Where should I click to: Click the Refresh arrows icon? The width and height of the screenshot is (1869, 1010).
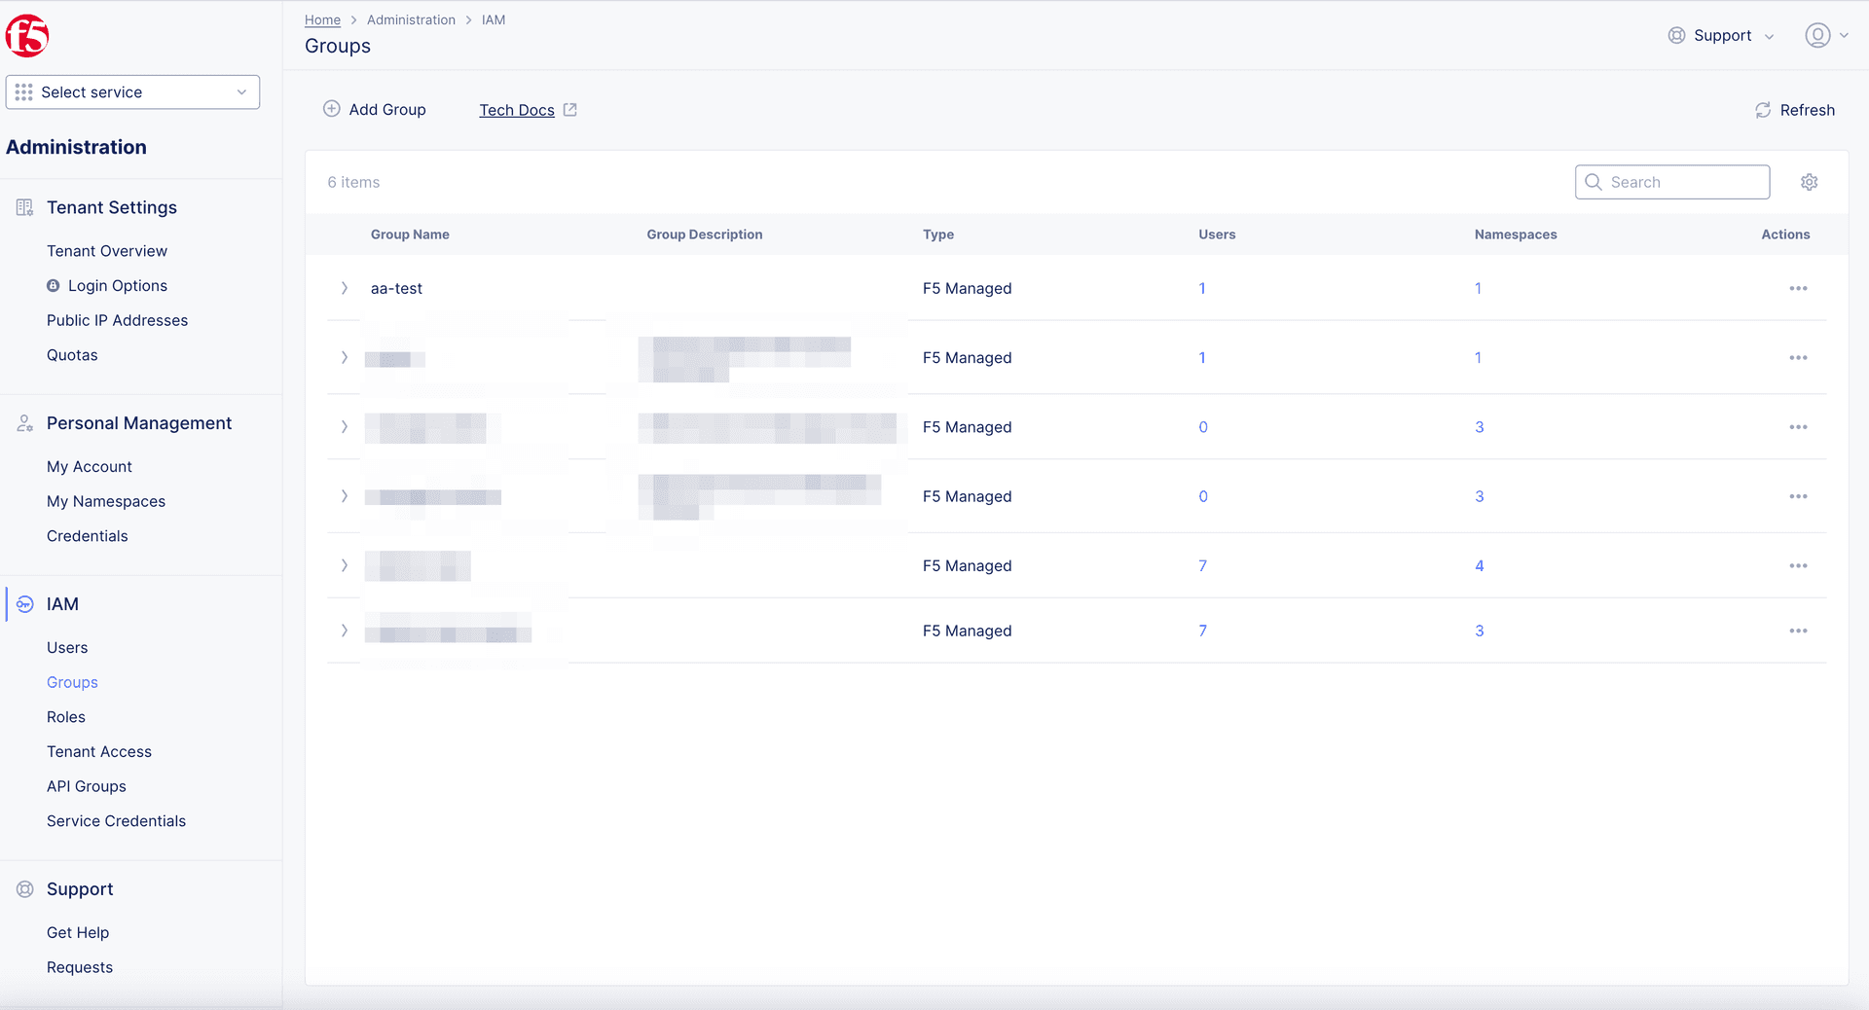(1763, 110)
